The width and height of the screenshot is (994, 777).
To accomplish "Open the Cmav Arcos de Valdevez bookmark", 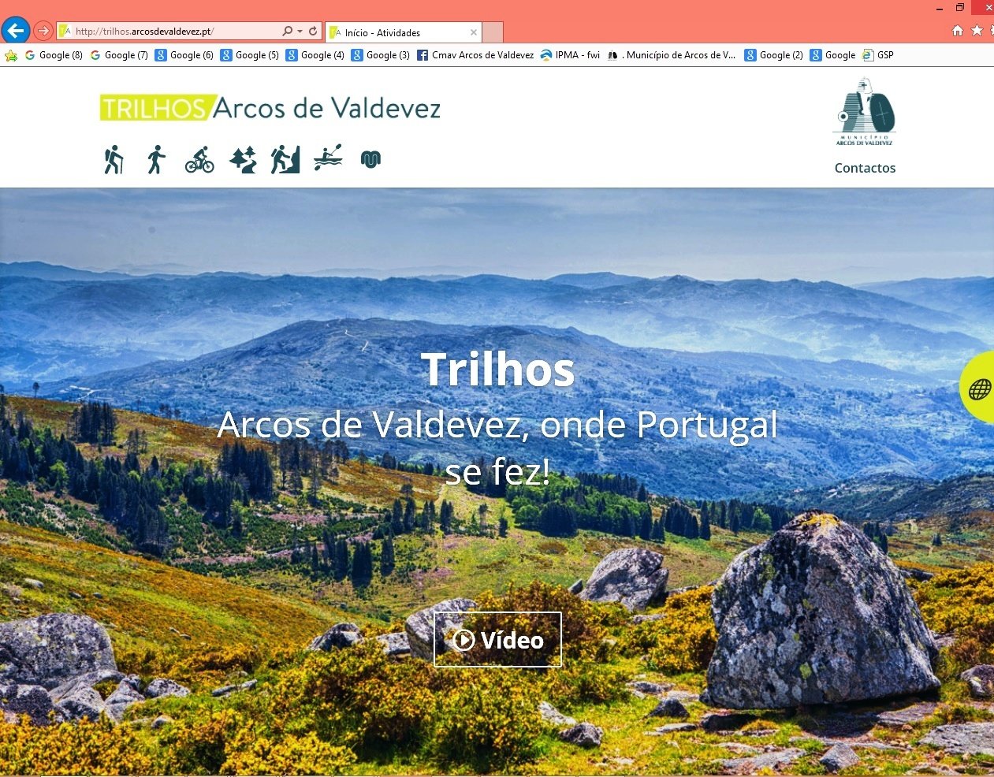I will [x=475, y=55].
